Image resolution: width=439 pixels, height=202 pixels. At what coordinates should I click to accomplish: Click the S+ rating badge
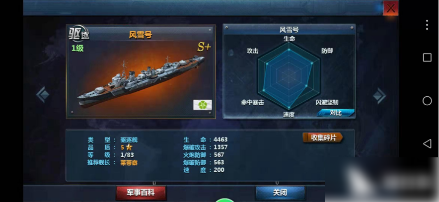tap(204, 47)
